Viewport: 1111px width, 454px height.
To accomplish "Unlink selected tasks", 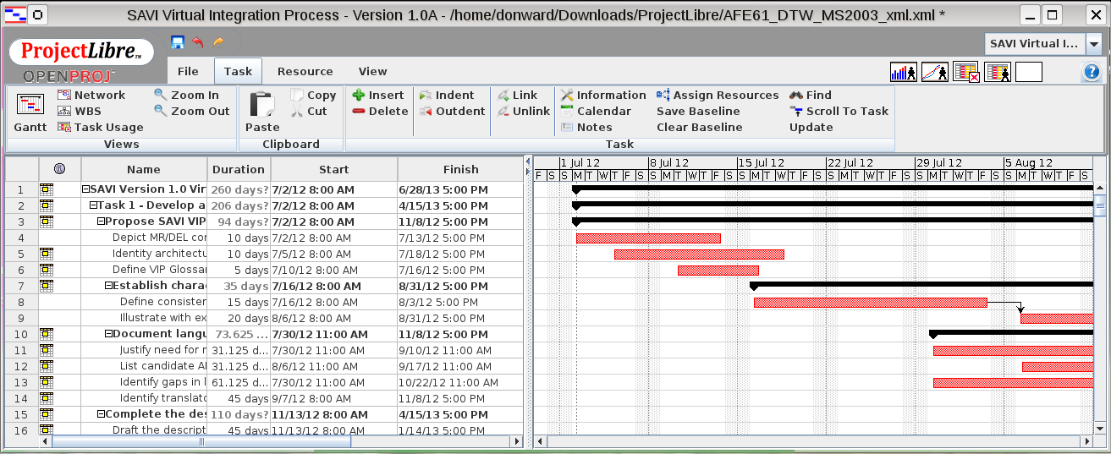I will (524, 112).
